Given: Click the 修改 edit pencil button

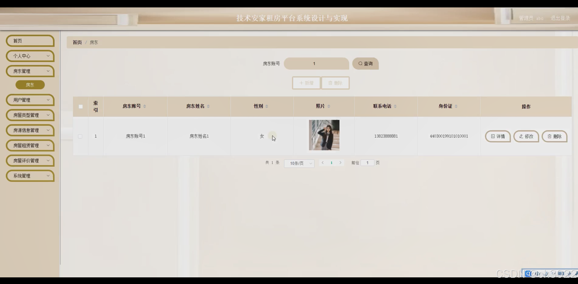Looking at the screenshot, I should [x=526, y=136].
